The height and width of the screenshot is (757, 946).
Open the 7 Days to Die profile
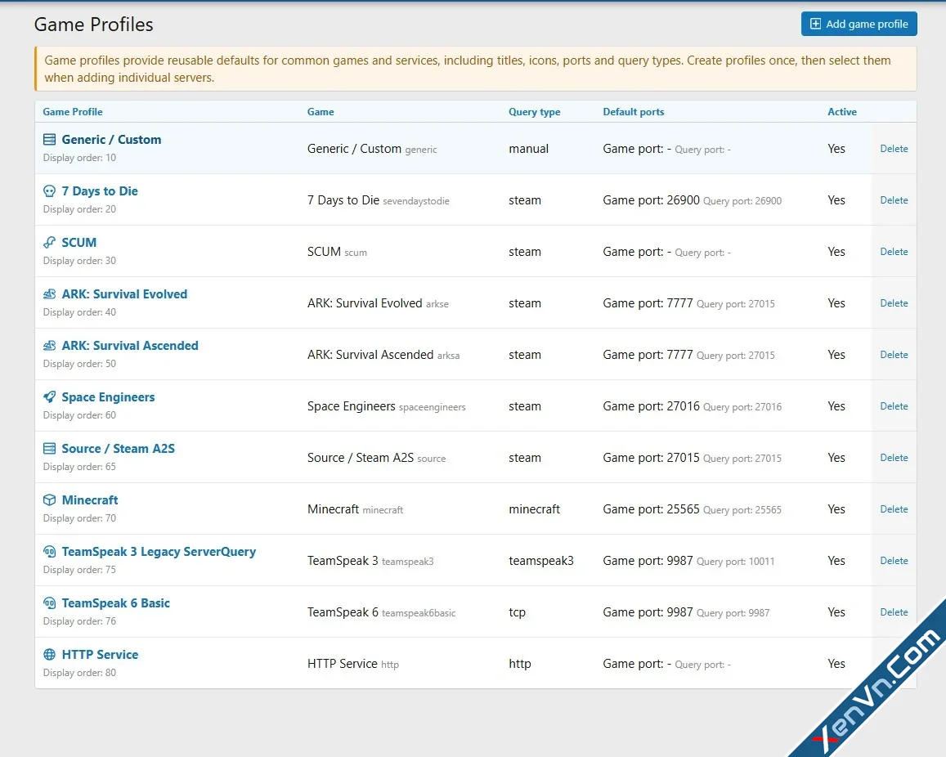tap(100, 191)
